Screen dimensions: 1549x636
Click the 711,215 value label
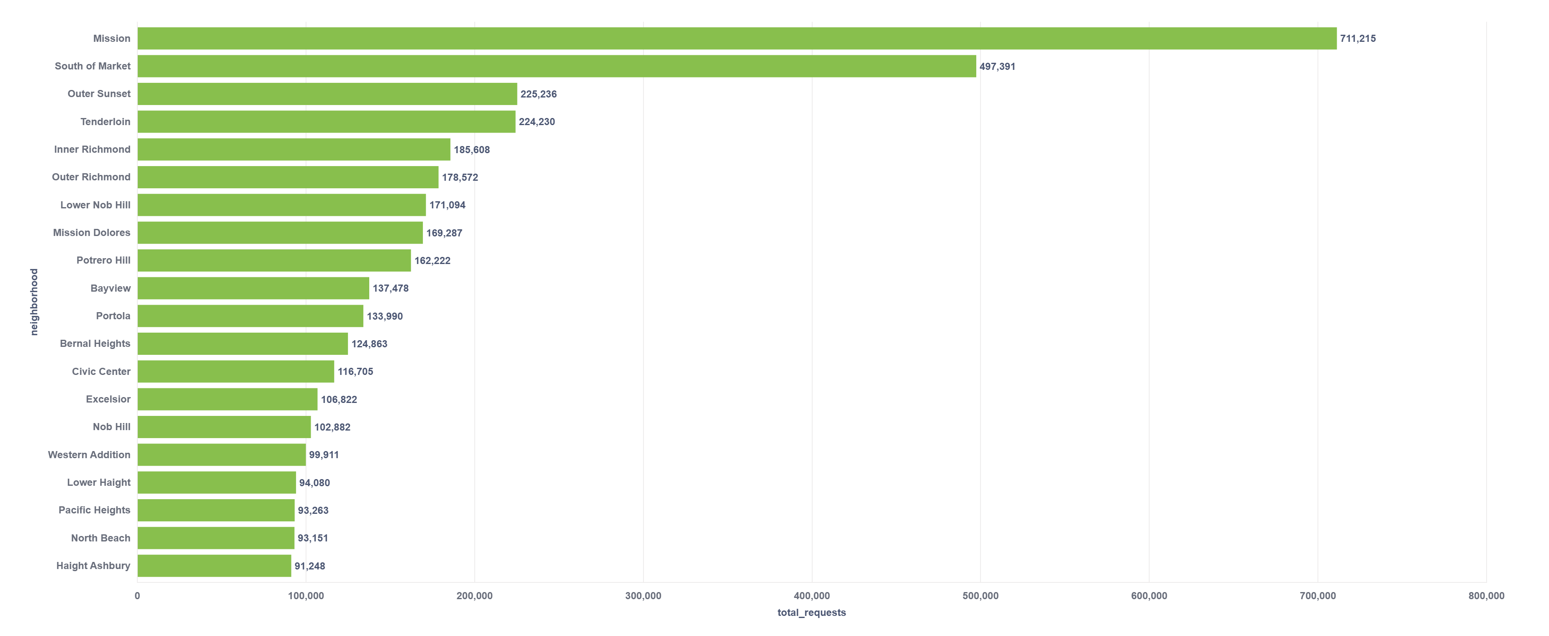tap(1357, 38)
